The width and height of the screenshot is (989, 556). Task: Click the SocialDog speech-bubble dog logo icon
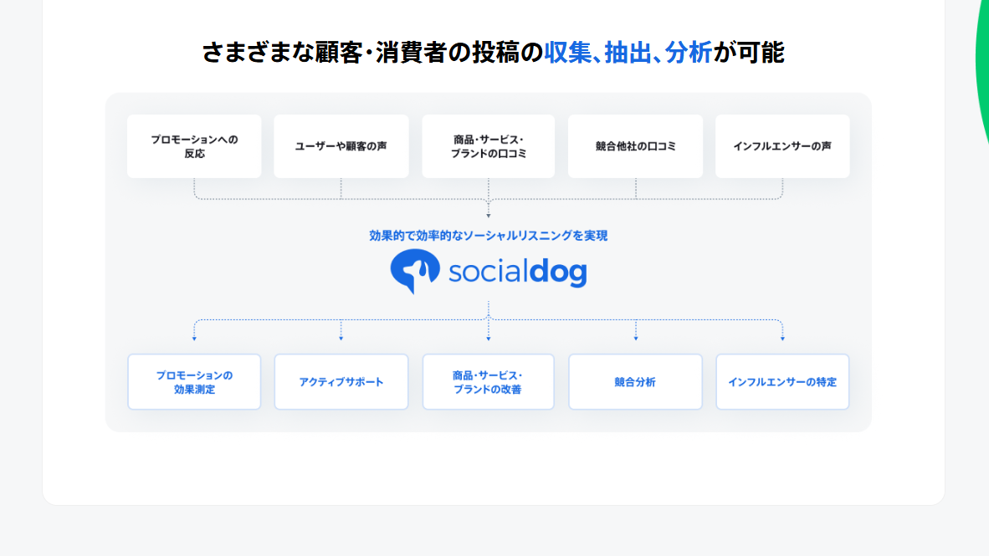point(415,271)
